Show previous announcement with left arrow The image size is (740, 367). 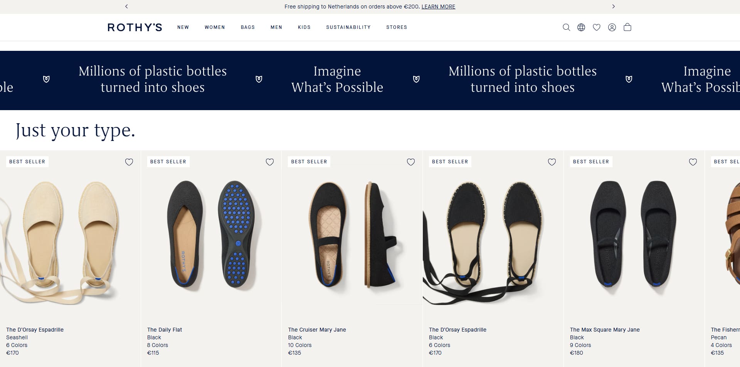[126, 7]
